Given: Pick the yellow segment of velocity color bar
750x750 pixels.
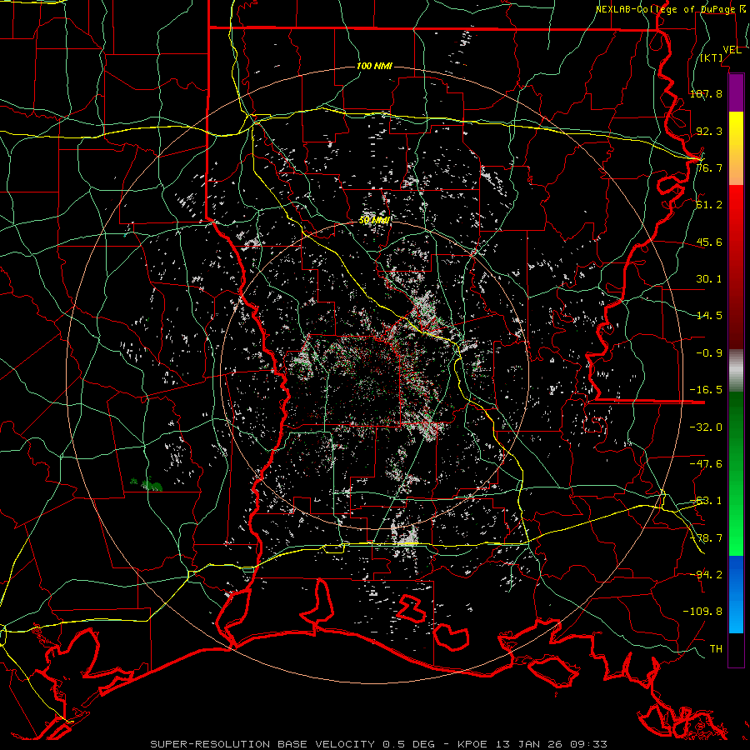Looking at the screenshot, I should pos(736,148).
